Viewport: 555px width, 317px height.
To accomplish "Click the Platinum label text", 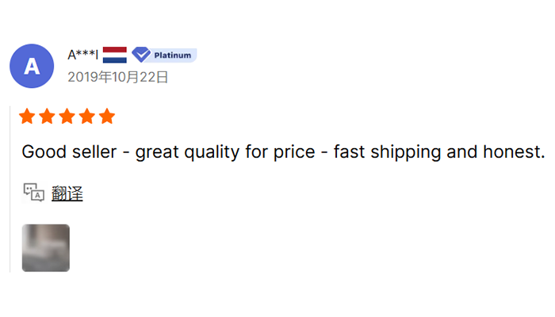I will (x=173, y=55).
